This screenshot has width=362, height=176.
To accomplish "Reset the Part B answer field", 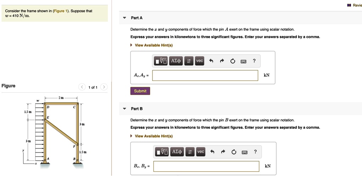I will click(x=234, y=152).
